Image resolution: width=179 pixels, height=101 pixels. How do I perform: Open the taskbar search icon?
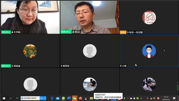tap(11, 98)
